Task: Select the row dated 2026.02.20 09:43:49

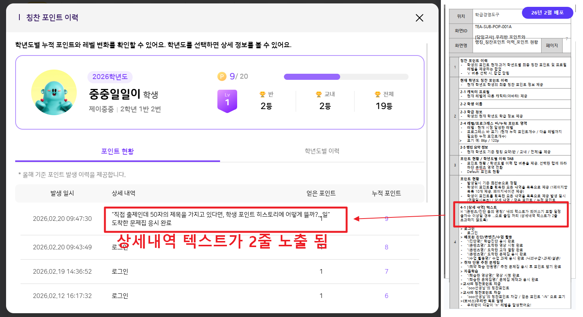Action: [62, 247]
